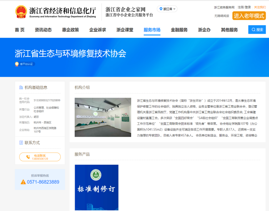
Task: Open 金融服务 nav item
Action: tap(179, 30)
